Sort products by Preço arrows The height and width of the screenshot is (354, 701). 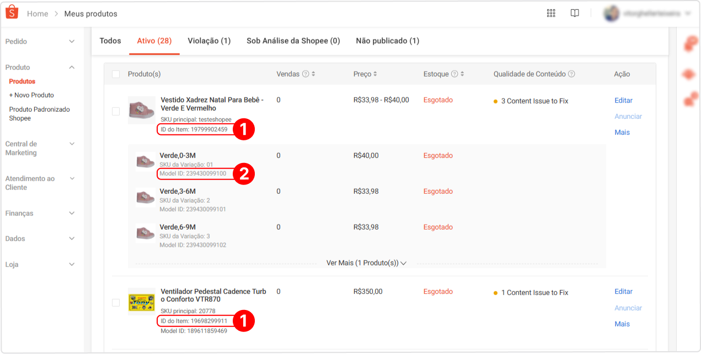375,74
